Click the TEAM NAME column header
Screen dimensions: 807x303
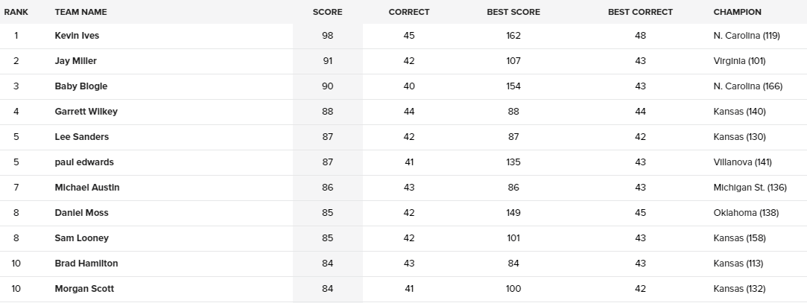(x=80, y=12)
